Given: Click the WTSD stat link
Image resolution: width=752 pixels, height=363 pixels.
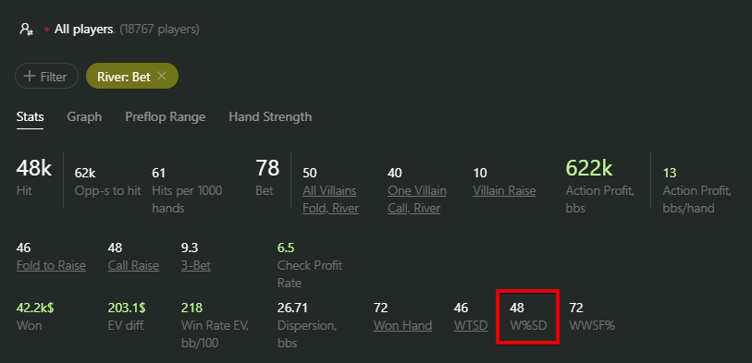Looking at the screenshot, I should (x=471, y=326).
